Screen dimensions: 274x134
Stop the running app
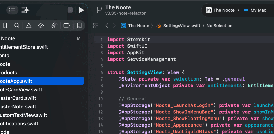(x=70, y=10)
